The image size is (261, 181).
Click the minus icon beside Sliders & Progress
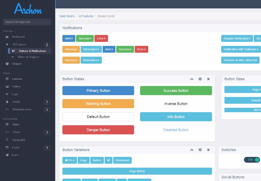(12, 57)
